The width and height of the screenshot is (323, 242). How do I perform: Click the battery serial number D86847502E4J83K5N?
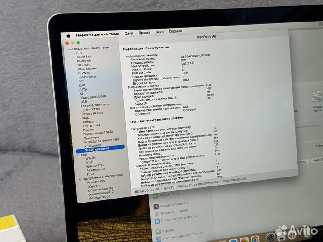[x=195, y=56]
